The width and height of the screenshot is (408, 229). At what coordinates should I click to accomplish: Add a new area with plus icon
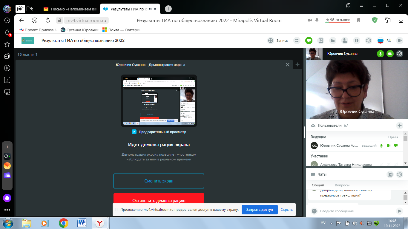coord(297,64)
